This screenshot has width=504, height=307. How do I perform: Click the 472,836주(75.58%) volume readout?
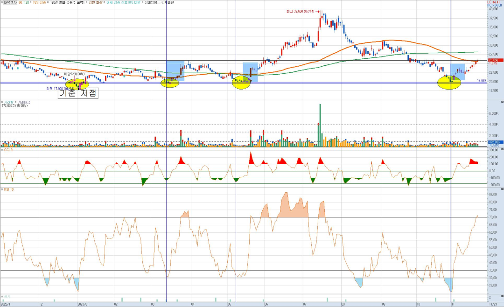click(x=15, y=106)
